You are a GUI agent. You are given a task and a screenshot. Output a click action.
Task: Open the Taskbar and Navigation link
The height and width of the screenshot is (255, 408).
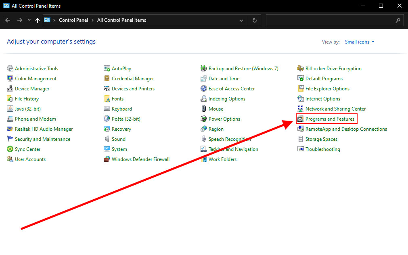click(233, 149)
